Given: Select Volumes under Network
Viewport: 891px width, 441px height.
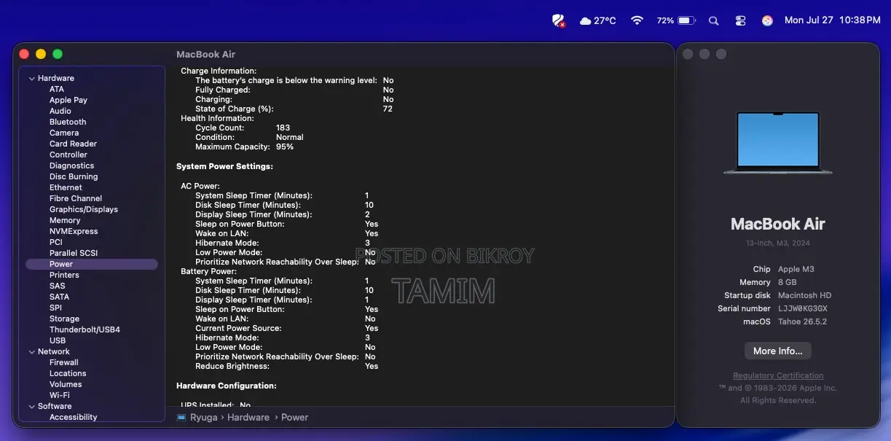Looking at the screenshot, I should (66, 384).
